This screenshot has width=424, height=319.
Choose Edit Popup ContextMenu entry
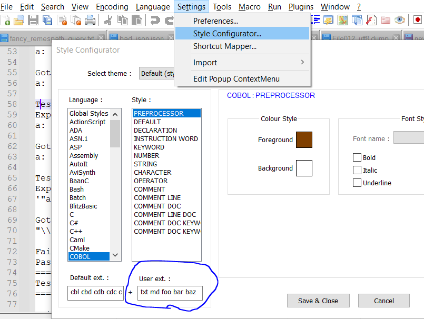242,78
